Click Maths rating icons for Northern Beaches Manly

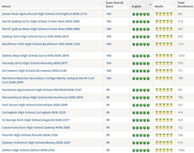164,79
